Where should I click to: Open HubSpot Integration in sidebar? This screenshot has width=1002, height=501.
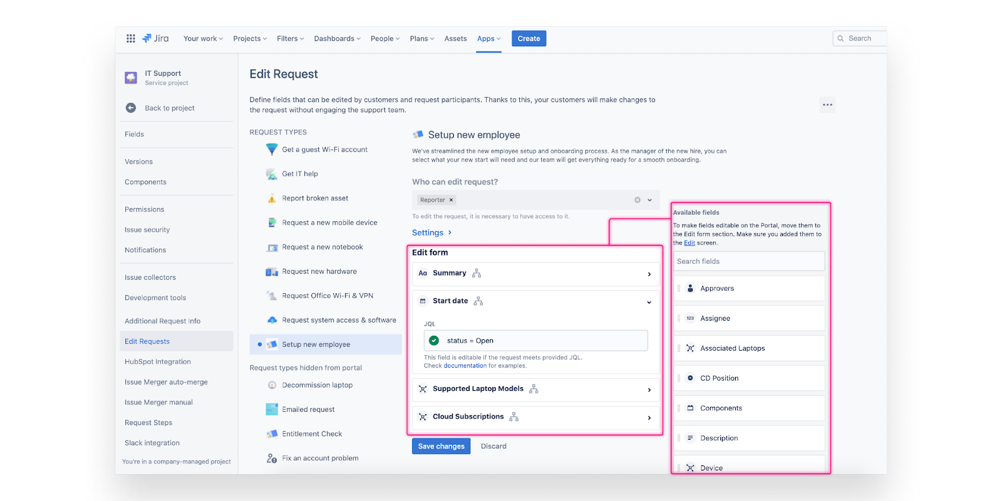pyautogui.click(x=158, y=361)
